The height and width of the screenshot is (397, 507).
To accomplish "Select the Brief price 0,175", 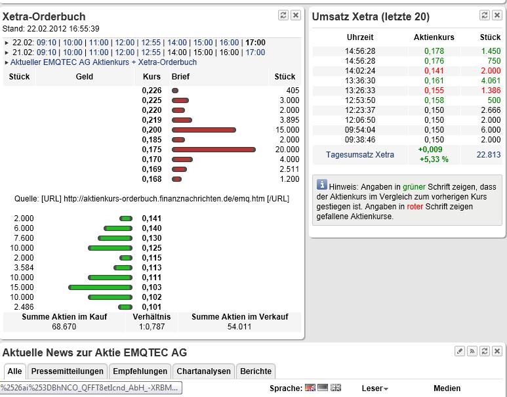I will (x=152, y=150).
